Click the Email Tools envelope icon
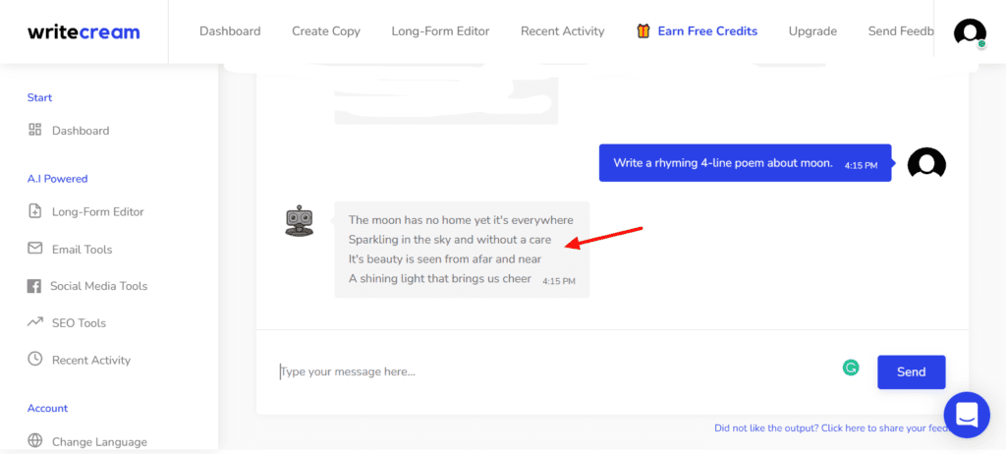 pyautogui.click(x=35, y=249)
